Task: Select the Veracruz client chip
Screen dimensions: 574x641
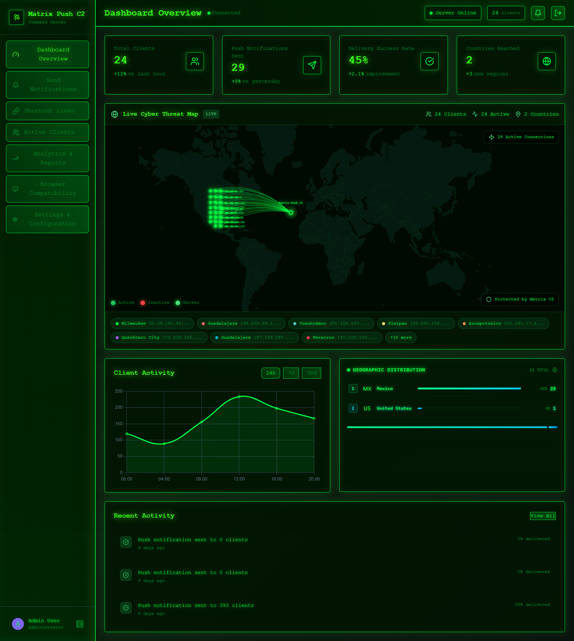Action: tap(342, 337)
